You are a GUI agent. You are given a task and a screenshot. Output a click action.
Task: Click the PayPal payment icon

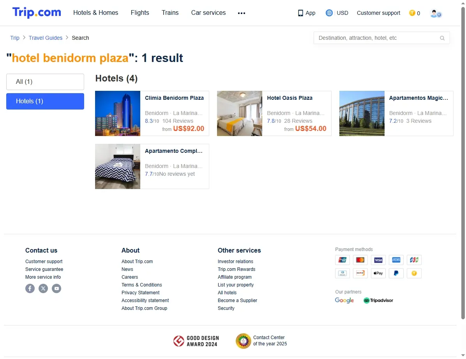396,273
